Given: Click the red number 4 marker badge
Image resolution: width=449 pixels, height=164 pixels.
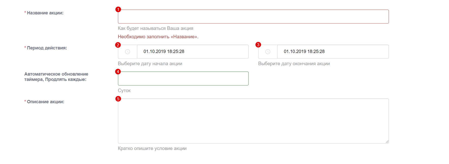Looking at the screenshot, I should pos(118,72).
